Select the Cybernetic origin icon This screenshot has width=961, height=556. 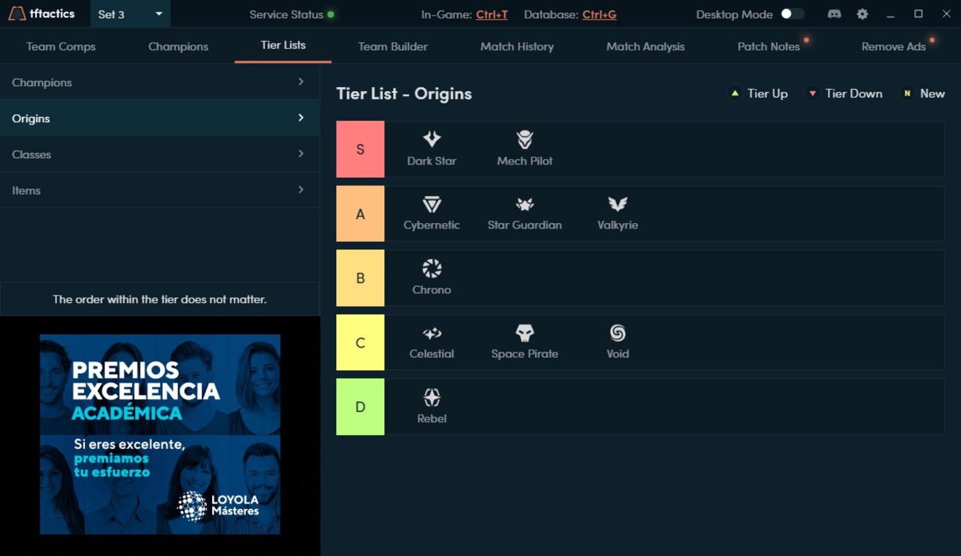[x=431, y=204]
